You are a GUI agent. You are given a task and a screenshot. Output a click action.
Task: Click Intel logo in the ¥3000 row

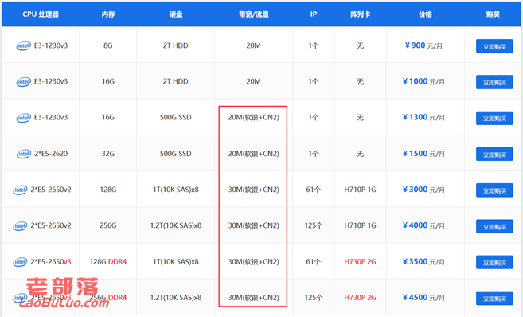click(x=20, y=190)
